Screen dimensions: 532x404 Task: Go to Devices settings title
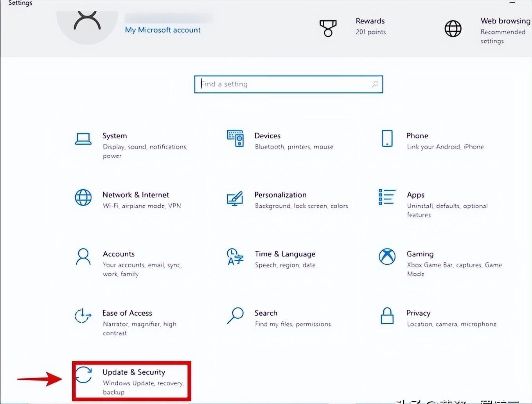268,136
